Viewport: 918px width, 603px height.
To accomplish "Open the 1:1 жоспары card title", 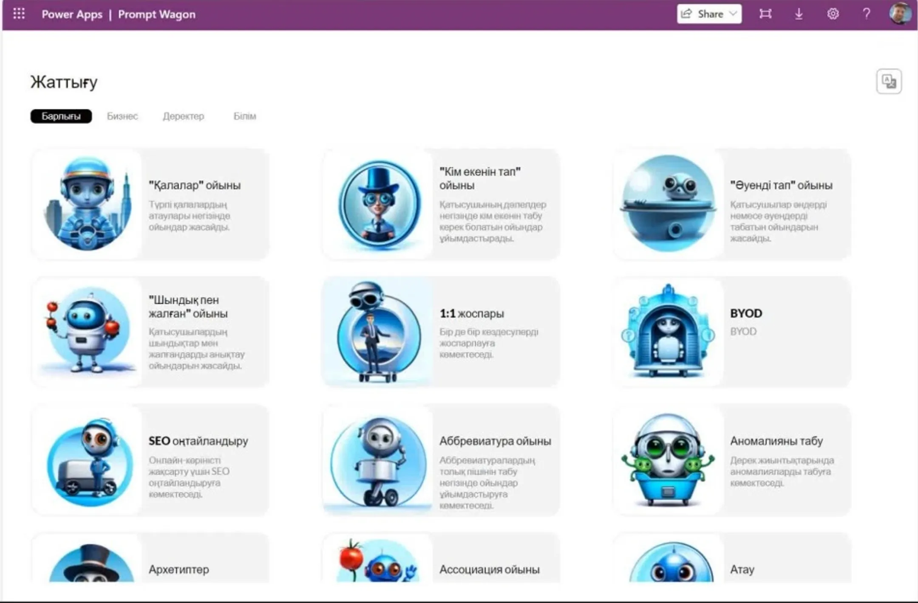I will [x=472, y=313].
